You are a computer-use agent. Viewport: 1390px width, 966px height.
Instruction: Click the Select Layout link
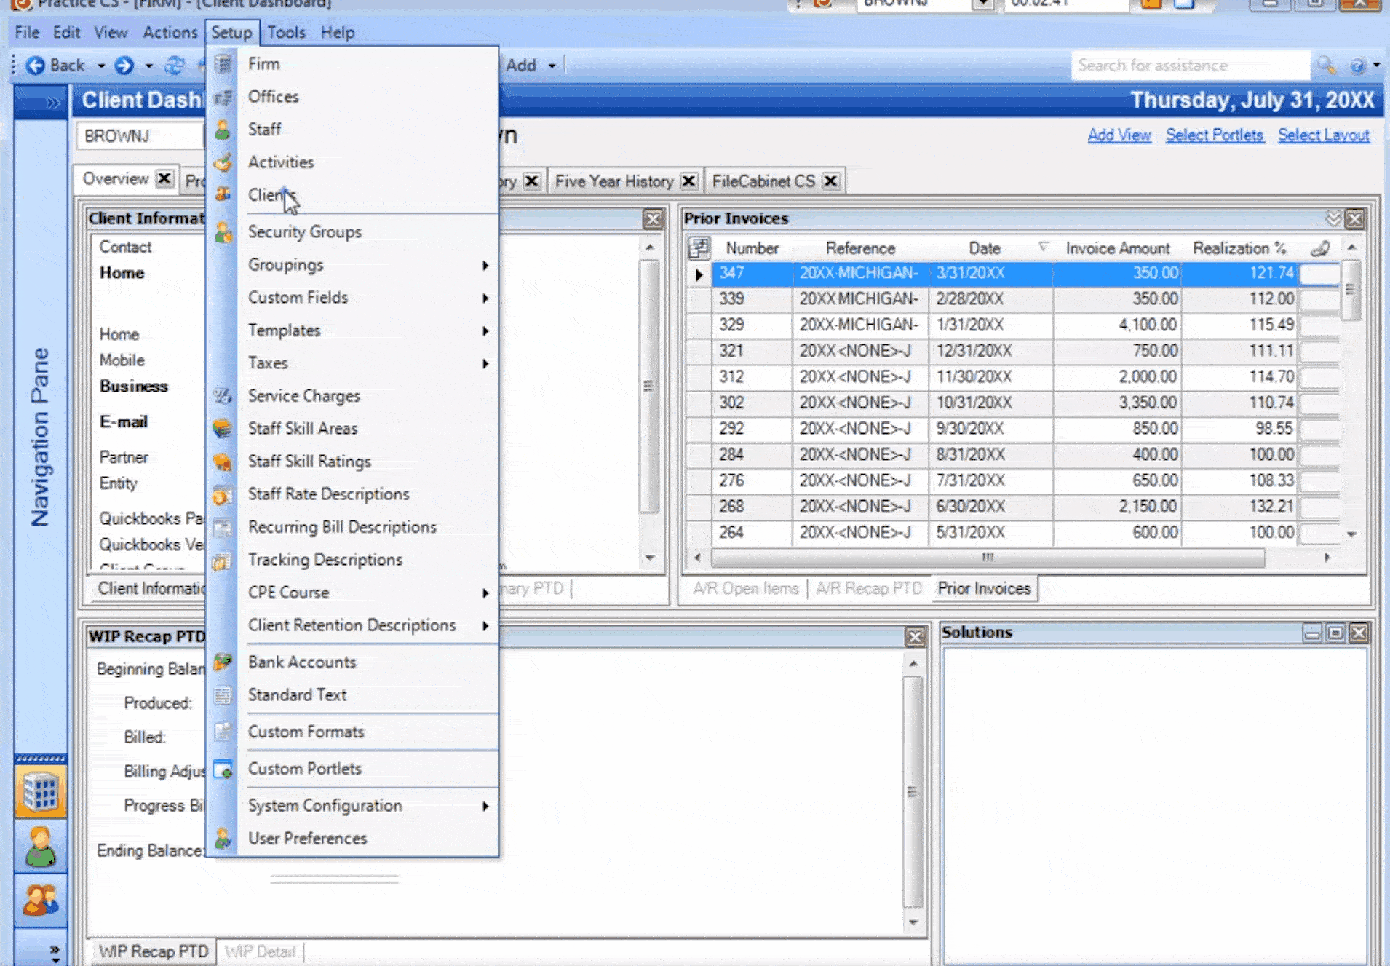[1324, 135]
